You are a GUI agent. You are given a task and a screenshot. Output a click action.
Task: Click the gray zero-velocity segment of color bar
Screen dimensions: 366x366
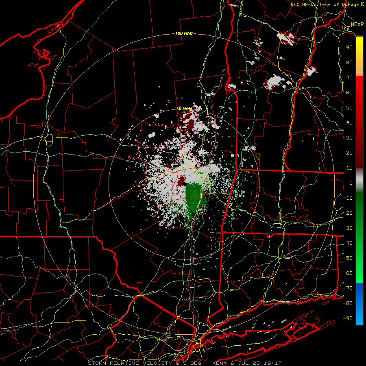pyautogui.click(x=359, y=180)
